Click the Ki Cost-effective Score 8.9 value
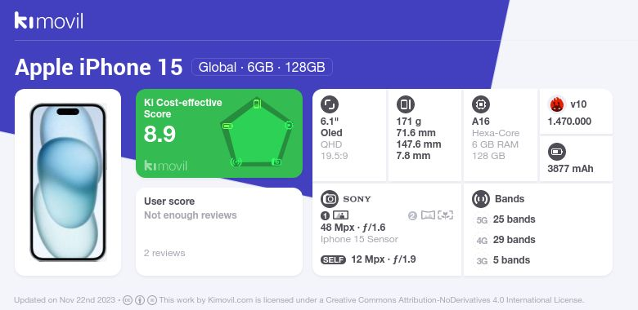 click(159, 134)
